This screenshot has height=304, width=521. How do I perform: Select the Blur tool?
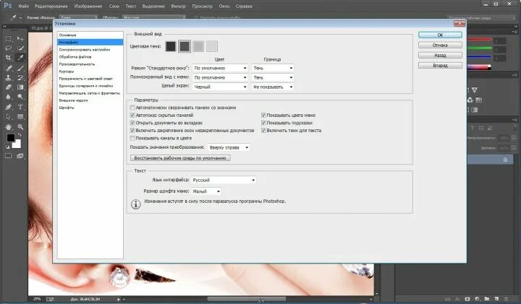pos(9,97)
